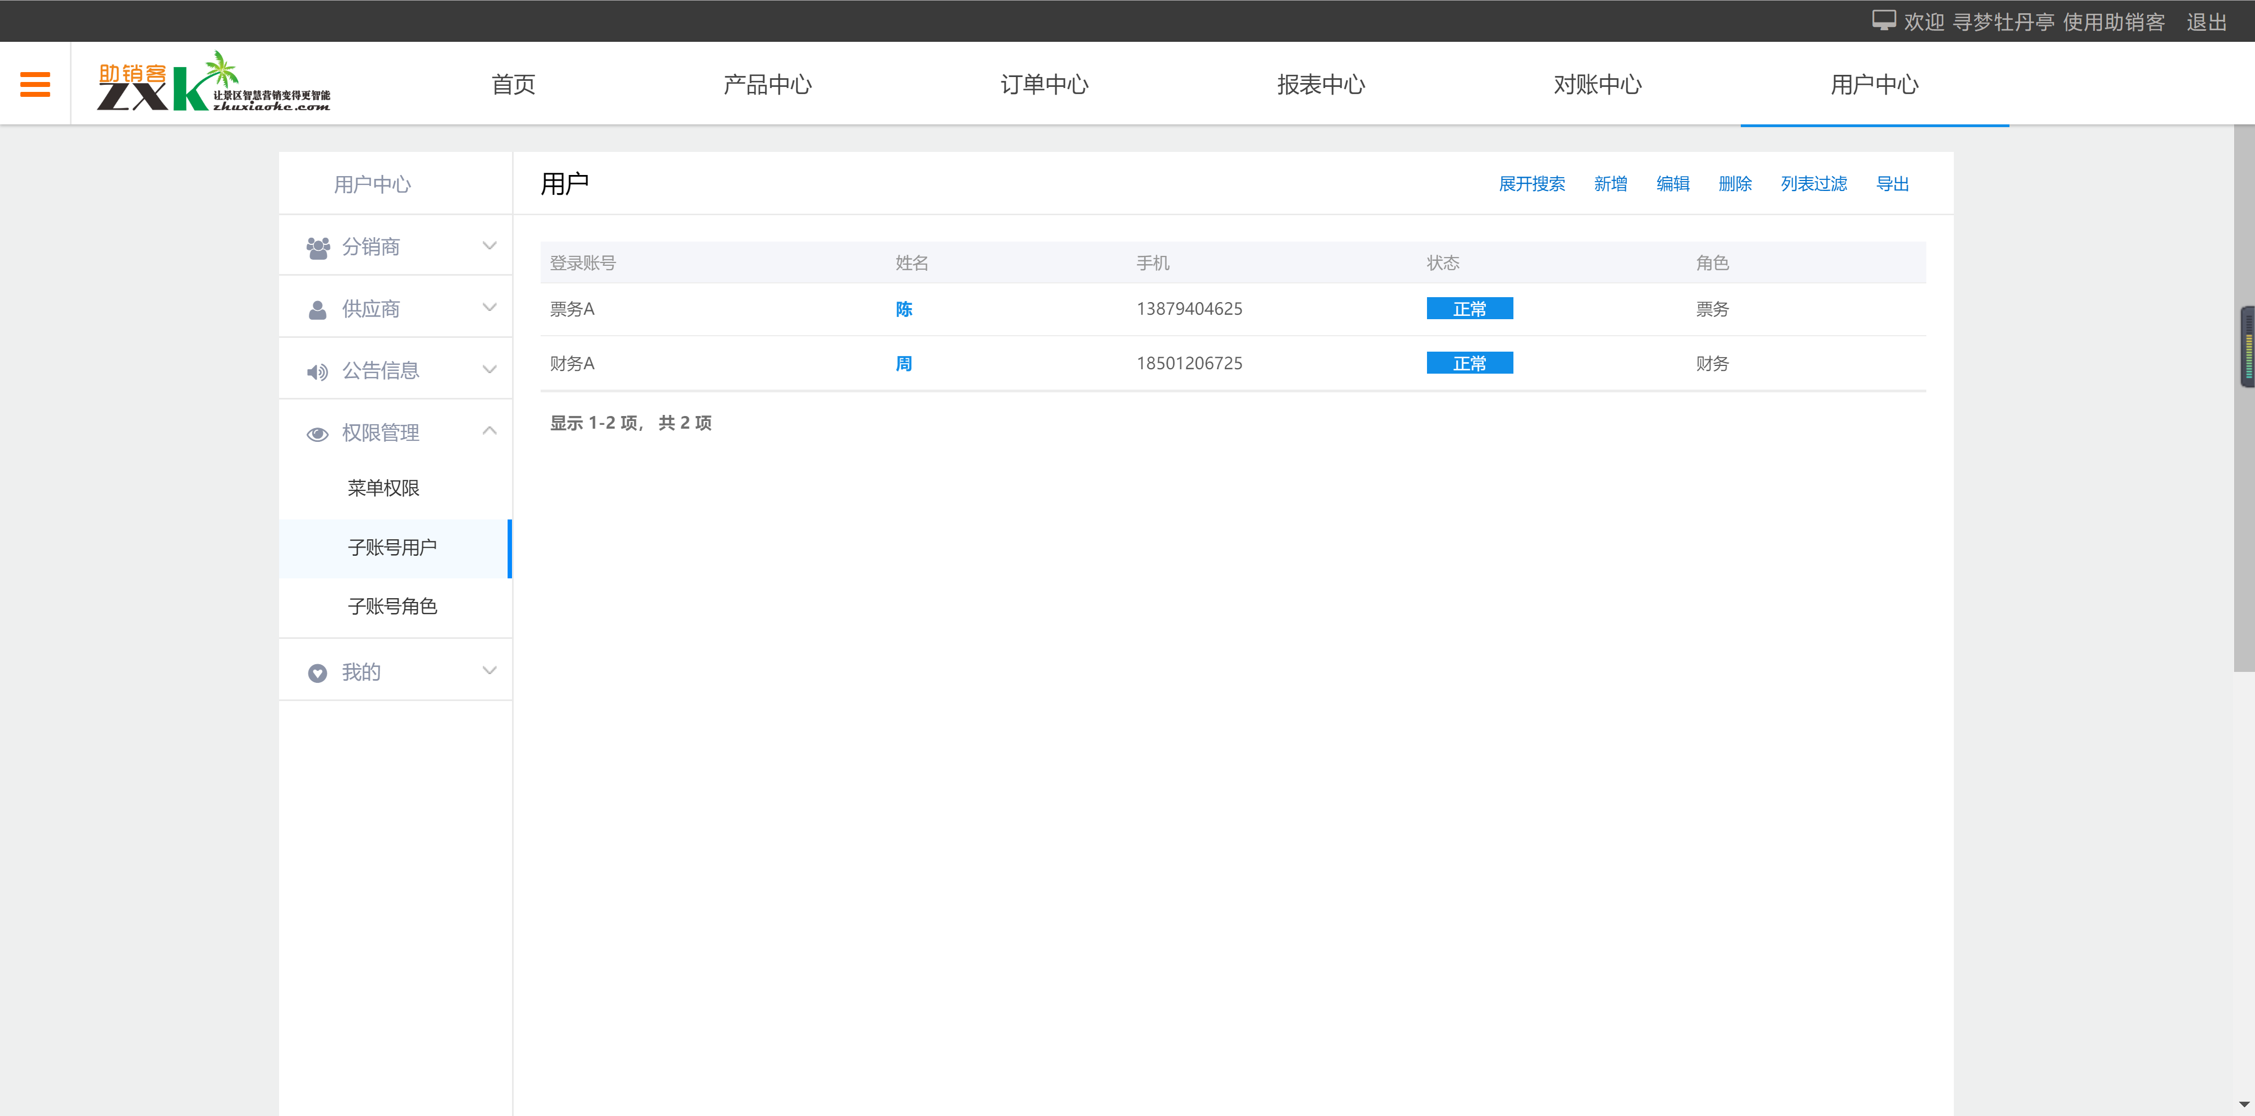Screen dimensions: 2255x1116
Task: Click 展开搜索 link
Action: click(1531, 184)
